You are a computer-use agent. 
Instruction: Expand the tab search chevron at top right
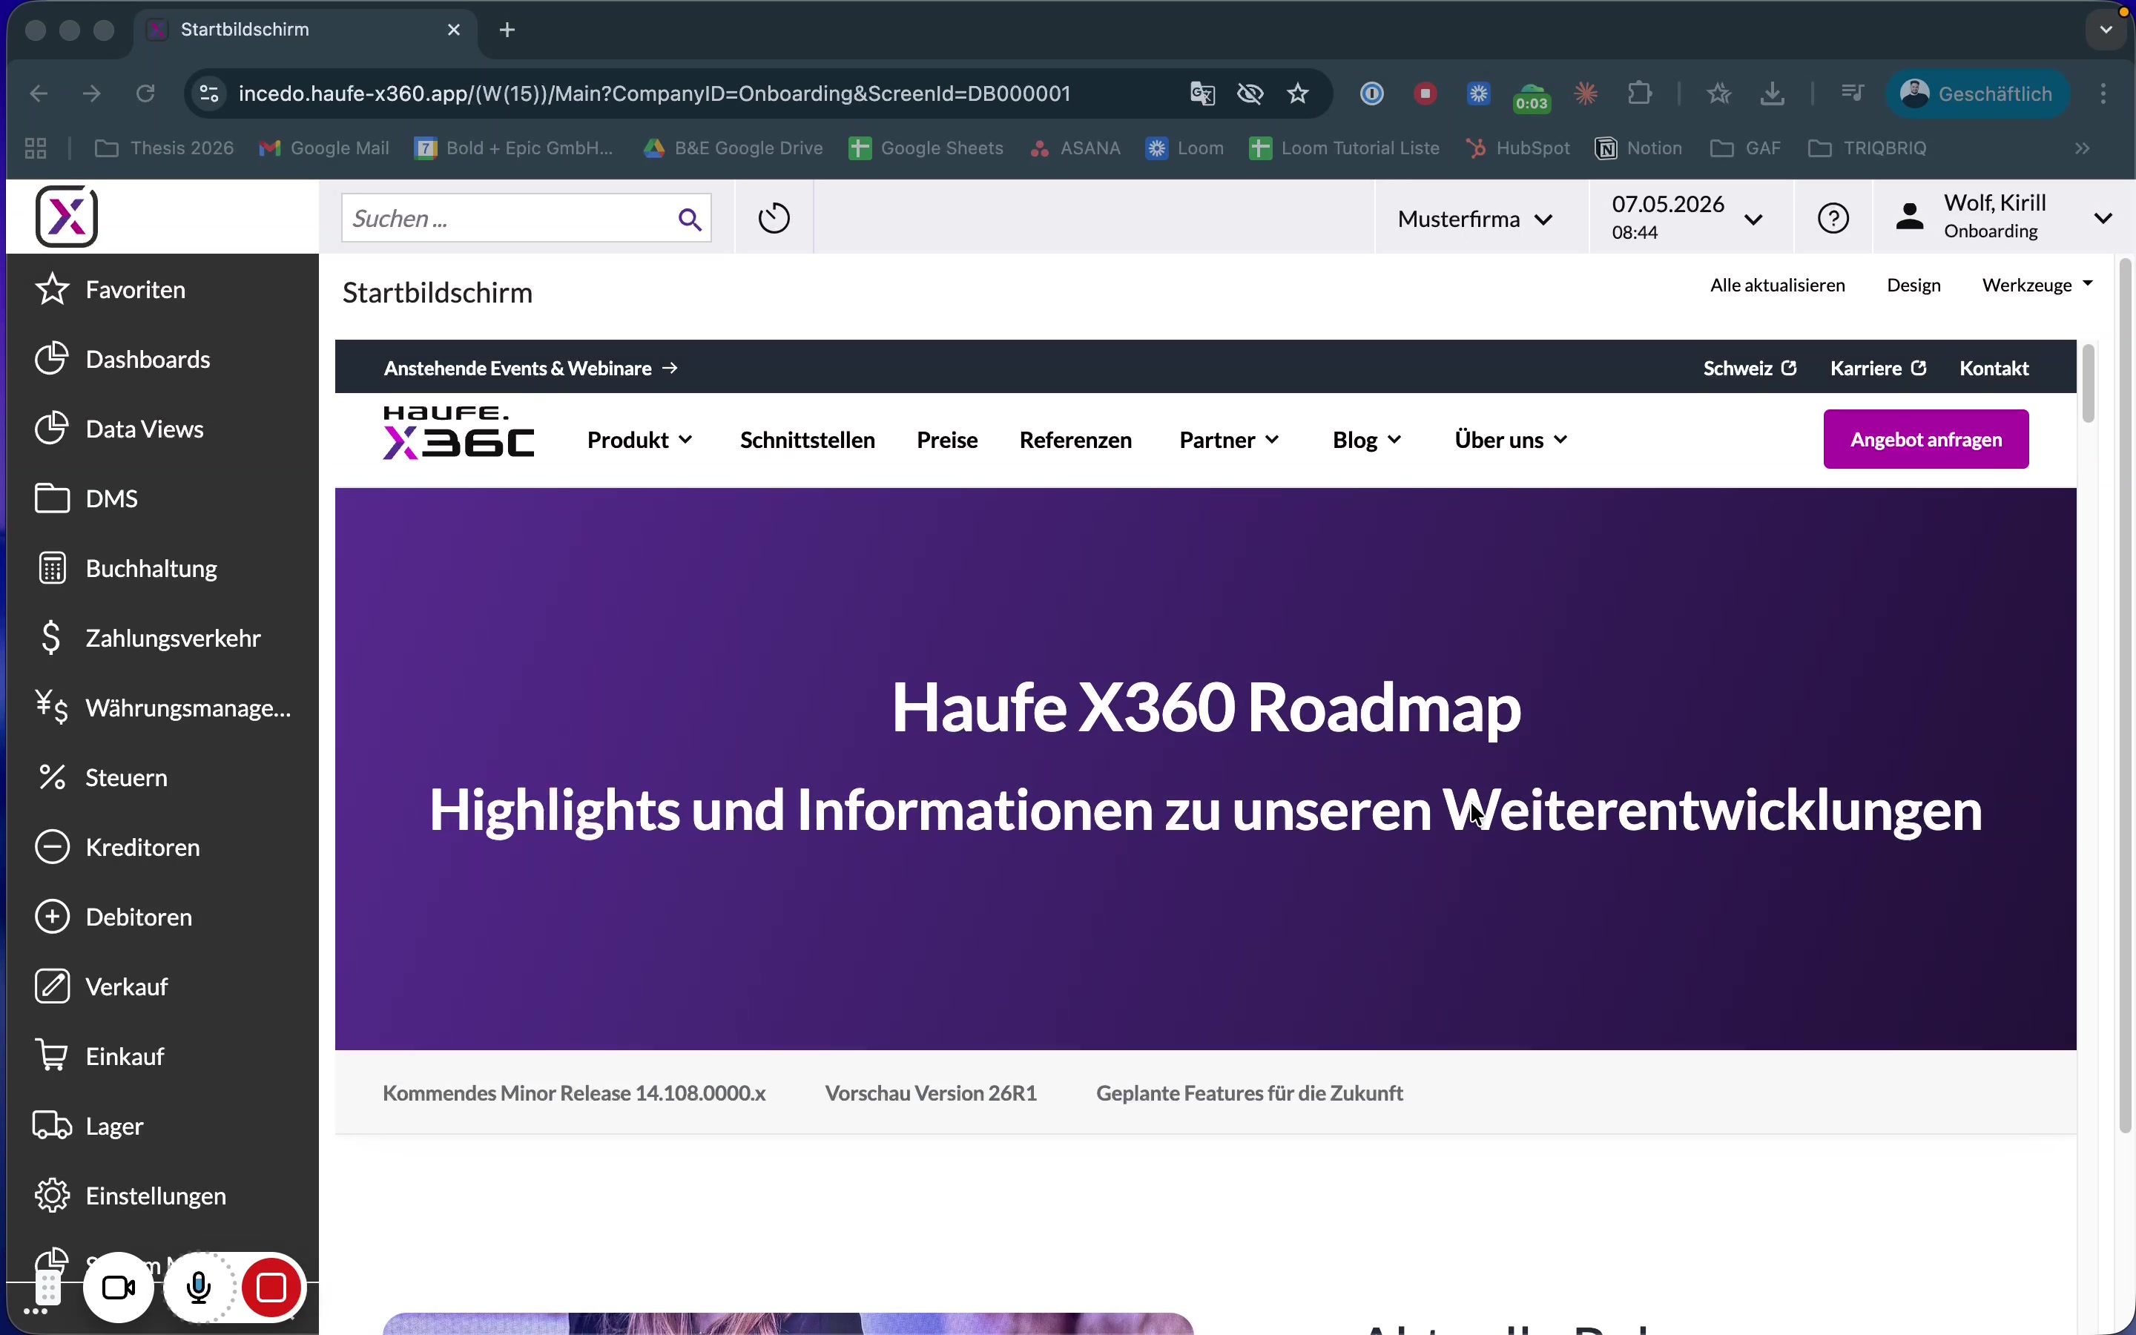2106,30
